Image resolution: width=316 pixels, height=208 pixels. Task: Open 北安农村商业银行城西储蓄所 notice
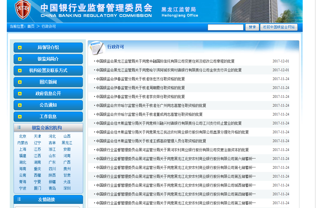pyautogui.click(x=176, y=185)
